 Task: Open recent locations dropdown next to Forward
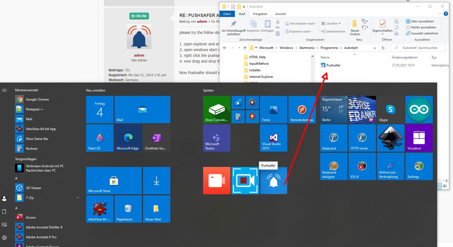(x=239, y=48)
